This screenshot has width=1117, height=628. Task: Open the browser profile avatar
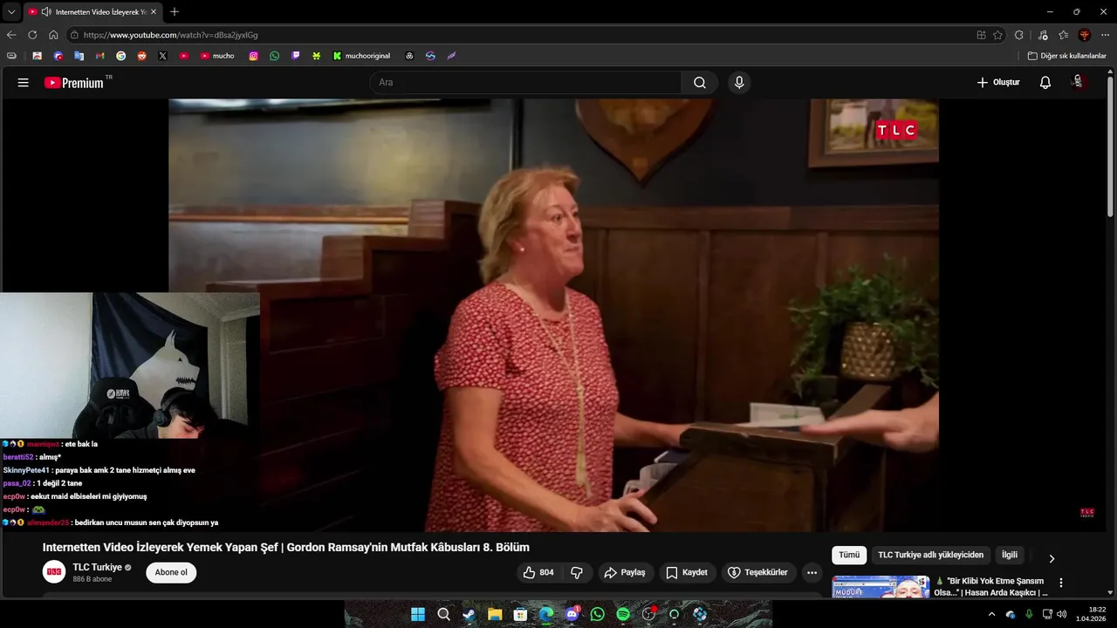[1084, 35]
